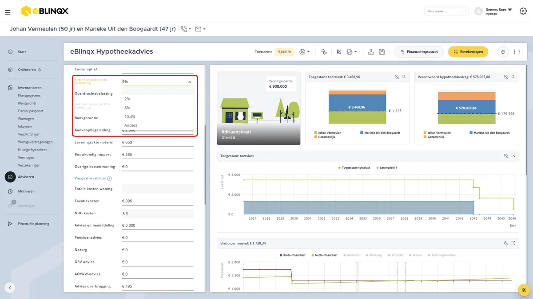Click the swap arrows icon beside the percent dropdown
Image resolution: width=533 pixels, height=299 pixels.
[x=324, y=52]
